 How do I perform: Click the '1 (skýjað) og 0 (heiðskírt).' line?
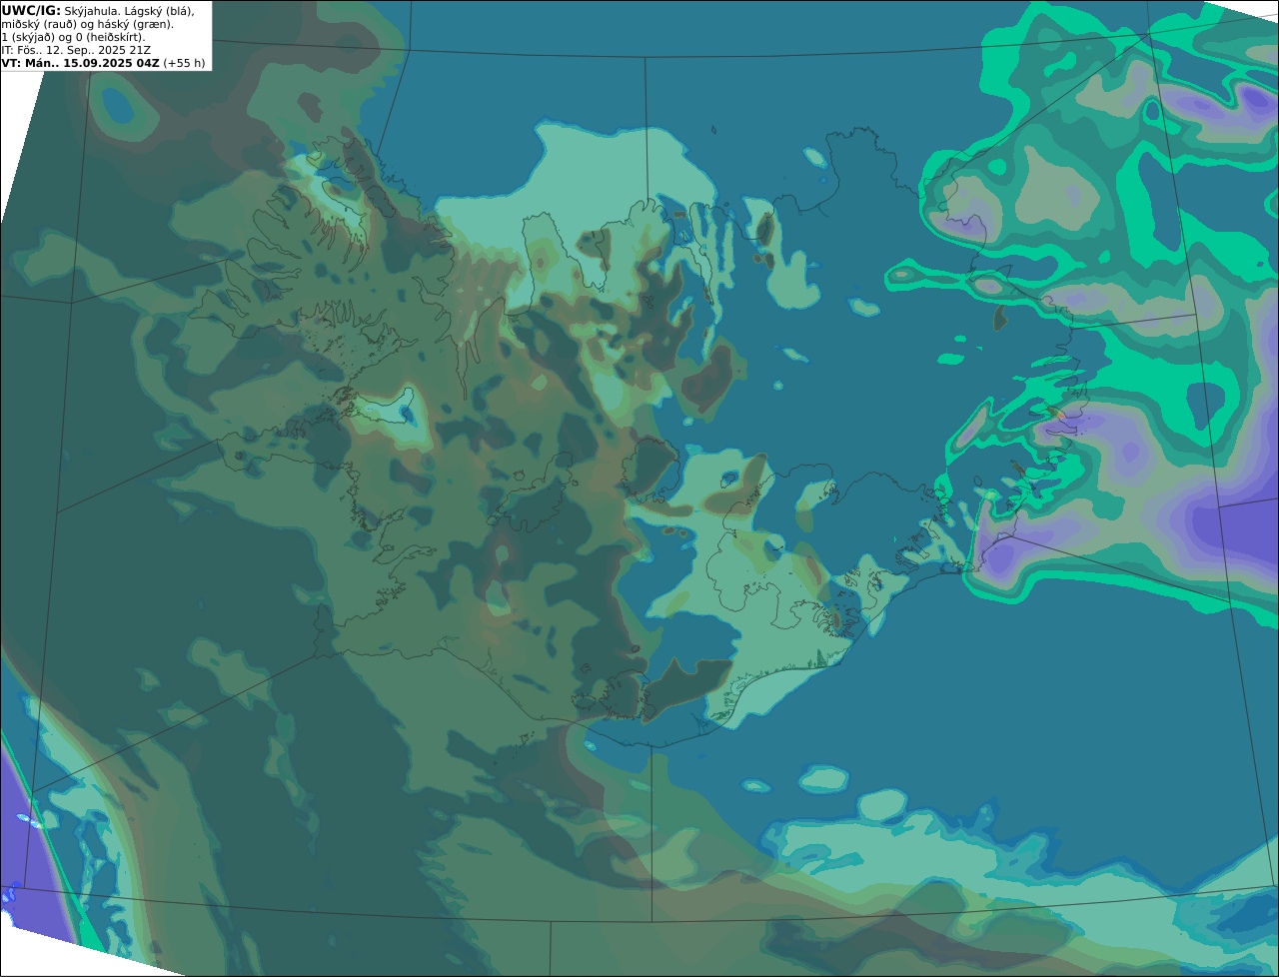(73, 37)
